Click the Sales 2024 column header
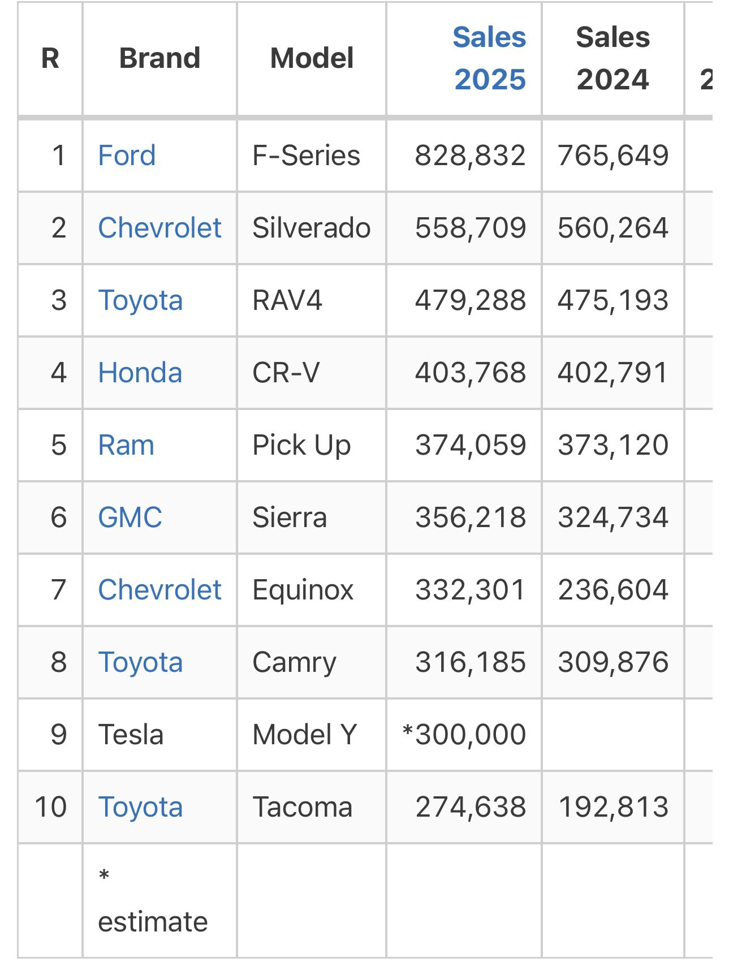Viewport: 729px width, 962px height. point(612,58)
